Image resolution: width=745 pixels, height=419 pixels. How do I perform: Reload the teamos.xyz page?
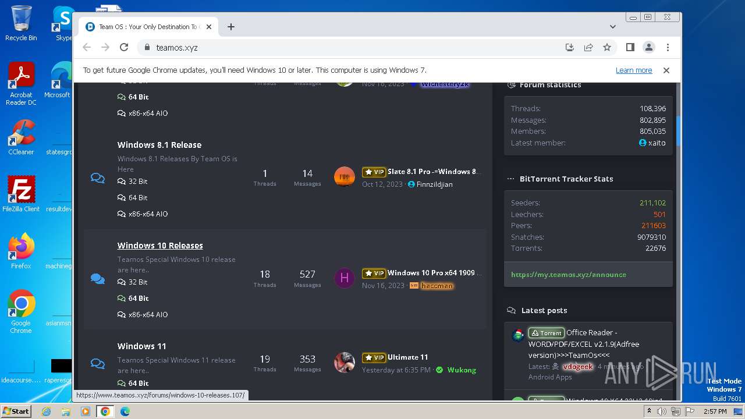(x=124, y=48)
